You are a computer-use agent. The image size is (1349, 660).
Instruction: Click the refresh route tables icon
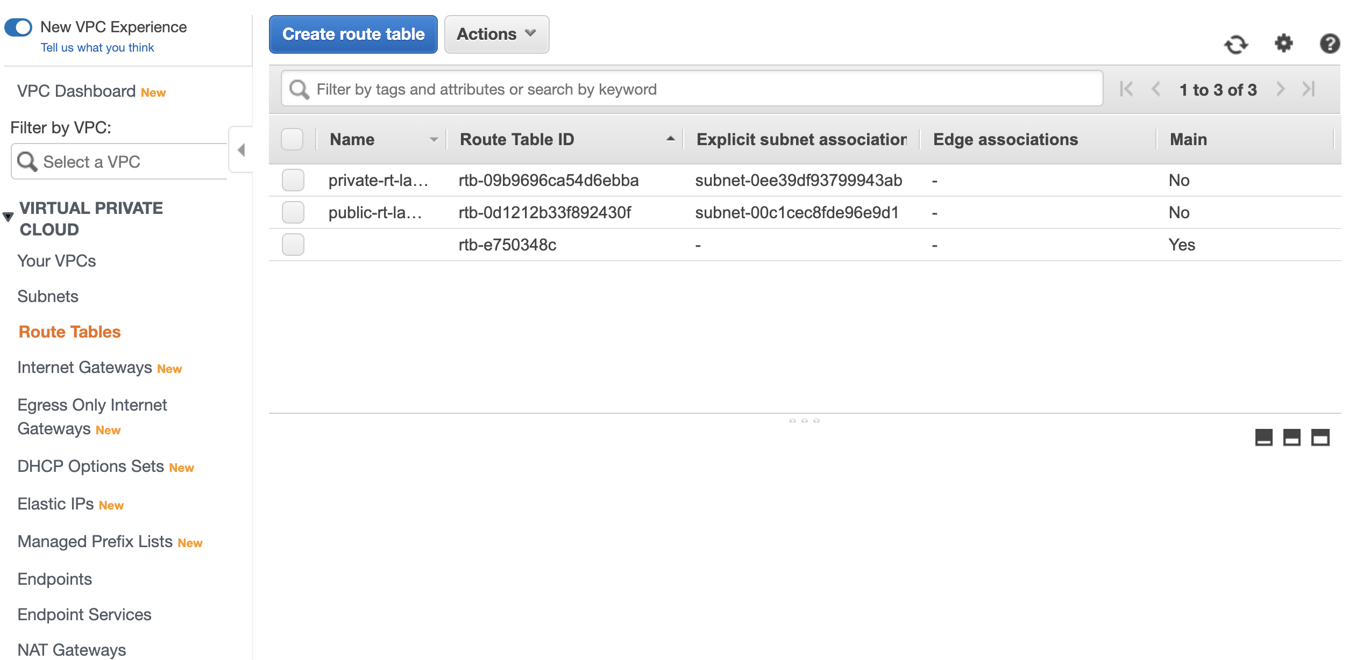coord(1236,44)
